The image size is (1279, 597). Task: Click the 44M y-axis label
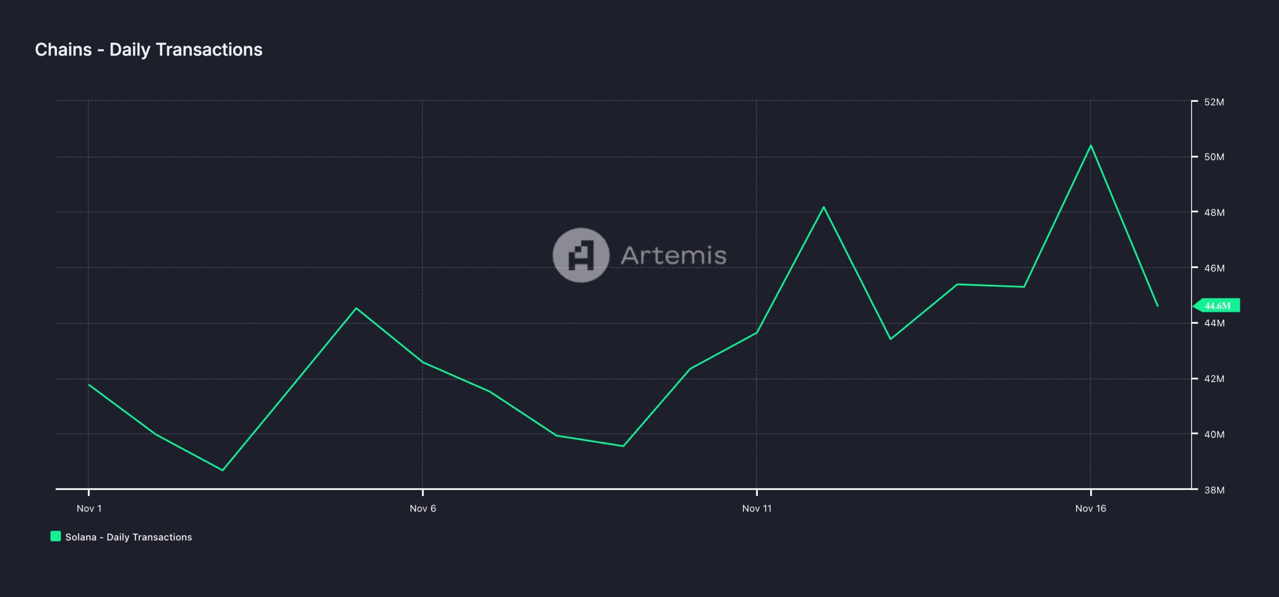(1214, 323)
